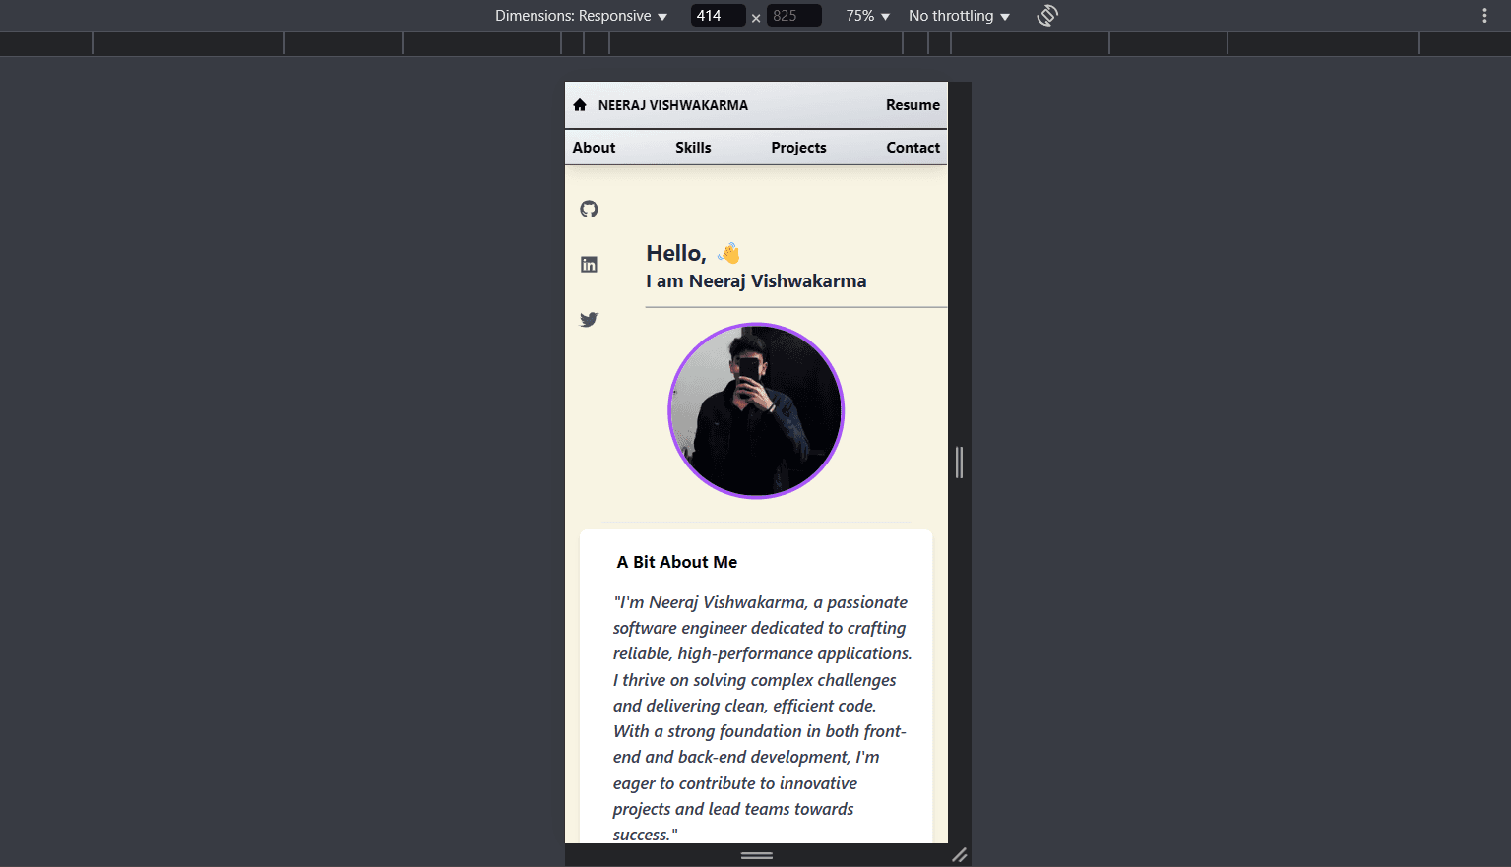
Task: Select the viewport width input showing 414
Action: (718, 15)
